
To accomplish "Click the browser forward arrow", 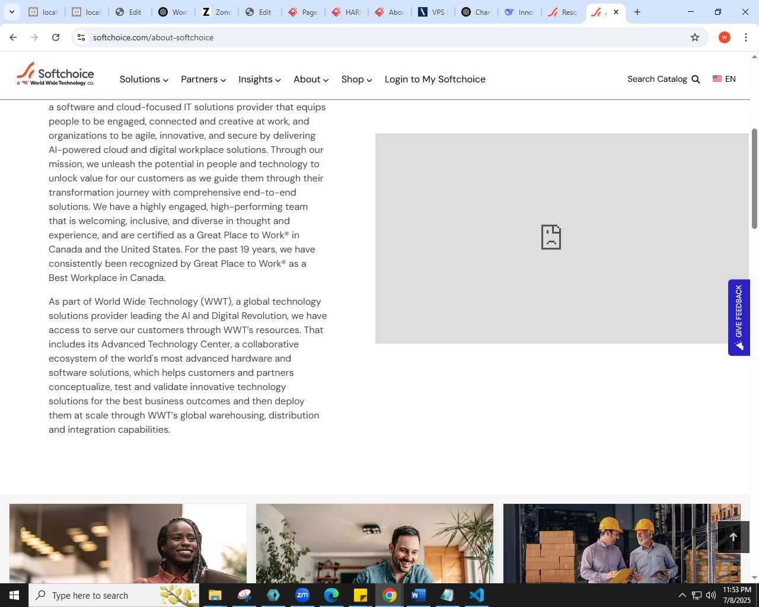I will pos(34,37).
